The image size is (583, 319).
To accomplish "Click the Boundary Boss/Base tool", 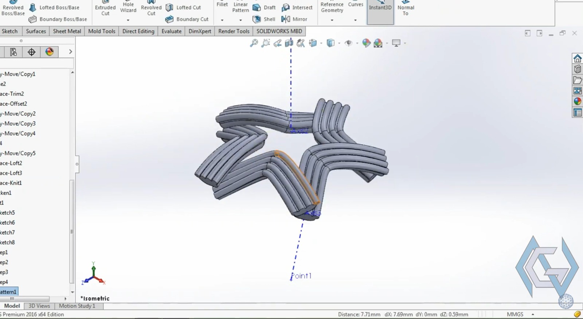I will point(58,19).
